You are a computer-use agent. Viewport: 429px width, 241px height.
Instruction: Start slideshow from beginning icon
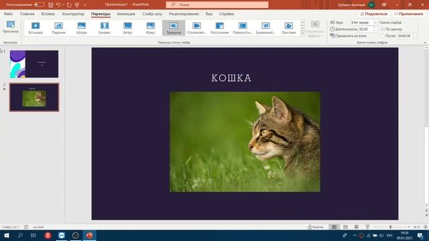tap(77, 5)
